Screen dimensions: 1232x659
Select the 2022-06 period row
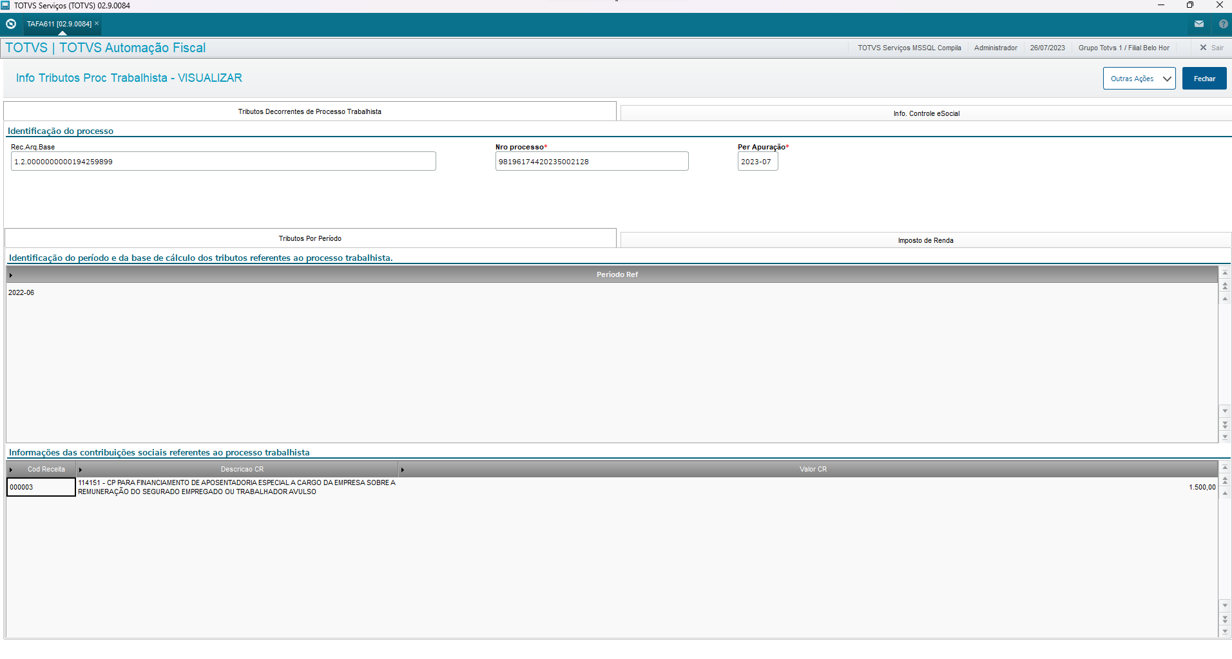click(x=612, y=292)
